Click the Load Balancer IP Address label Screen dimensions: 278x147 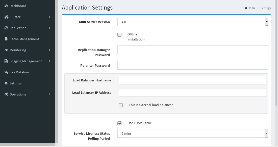pos(92,92)
